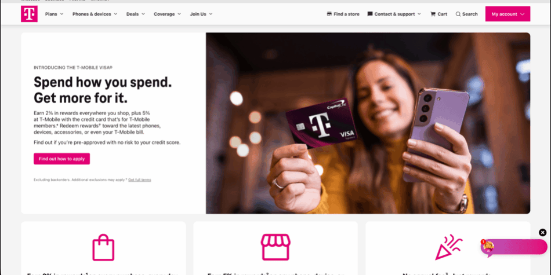The height and width of the screenshot is (275, 551).
Task: Click the T-Mobile Visa card image
Action: pos(321,123)
